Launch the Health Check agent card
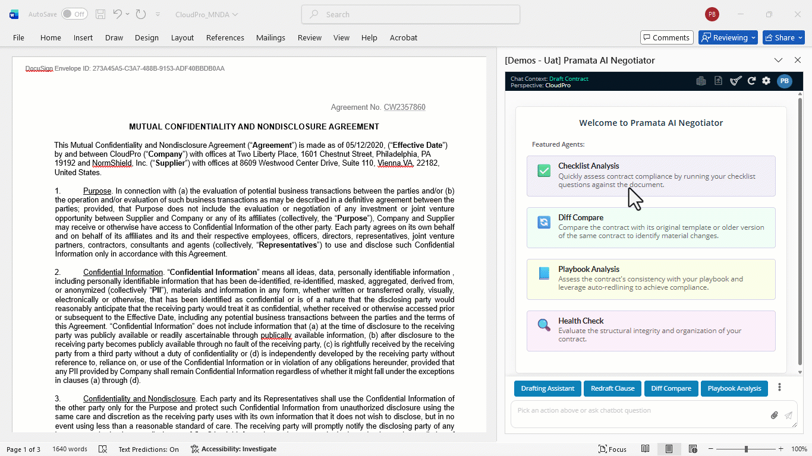 pos(651,331)
